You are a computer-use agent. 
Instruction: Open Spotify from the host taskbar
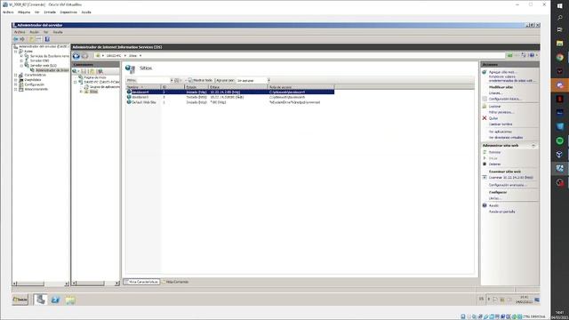[x=559, y=140]
